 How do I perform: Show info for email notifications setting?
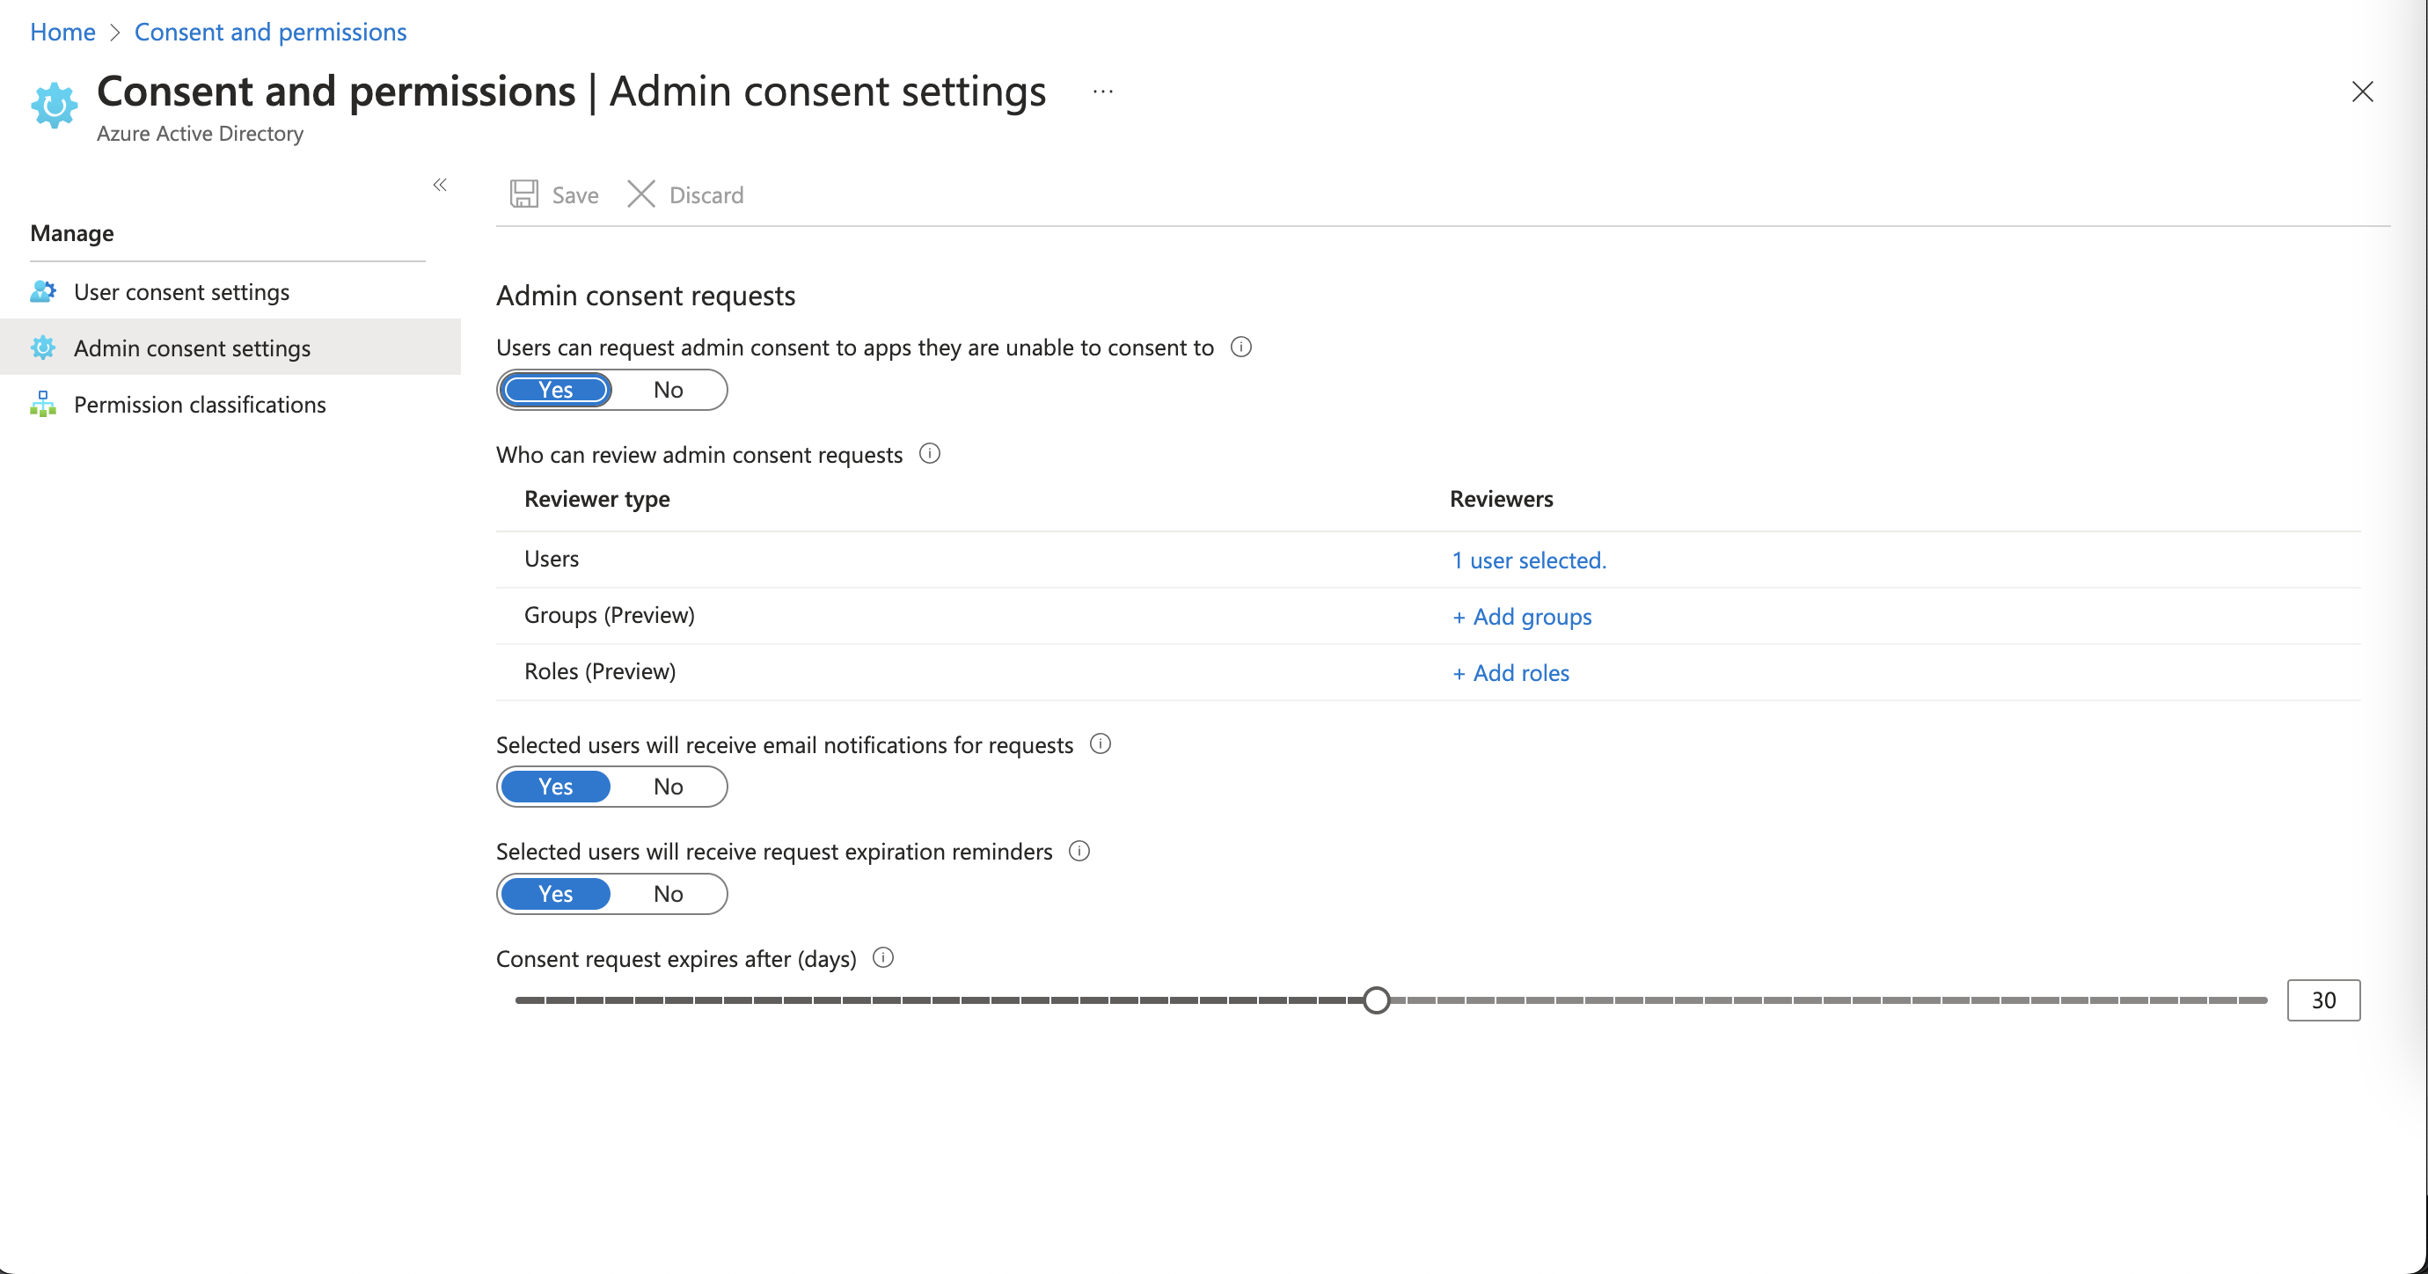[x=1100, y=744]
